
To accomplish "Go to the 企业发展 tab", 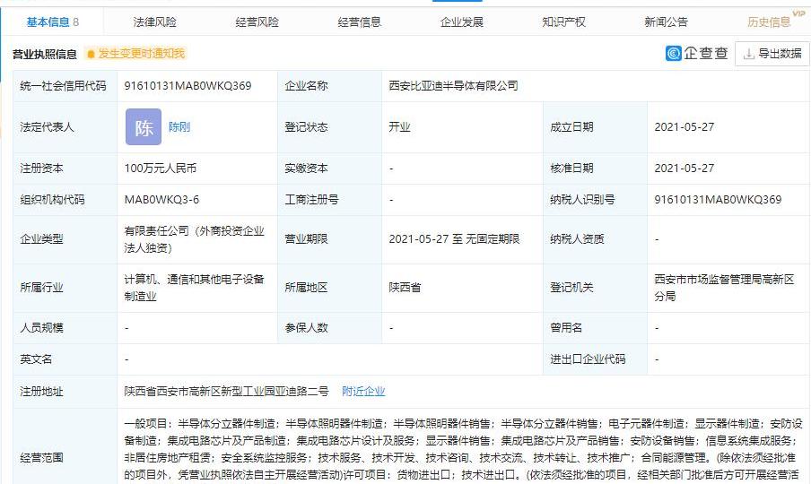I will click(461, 22).
